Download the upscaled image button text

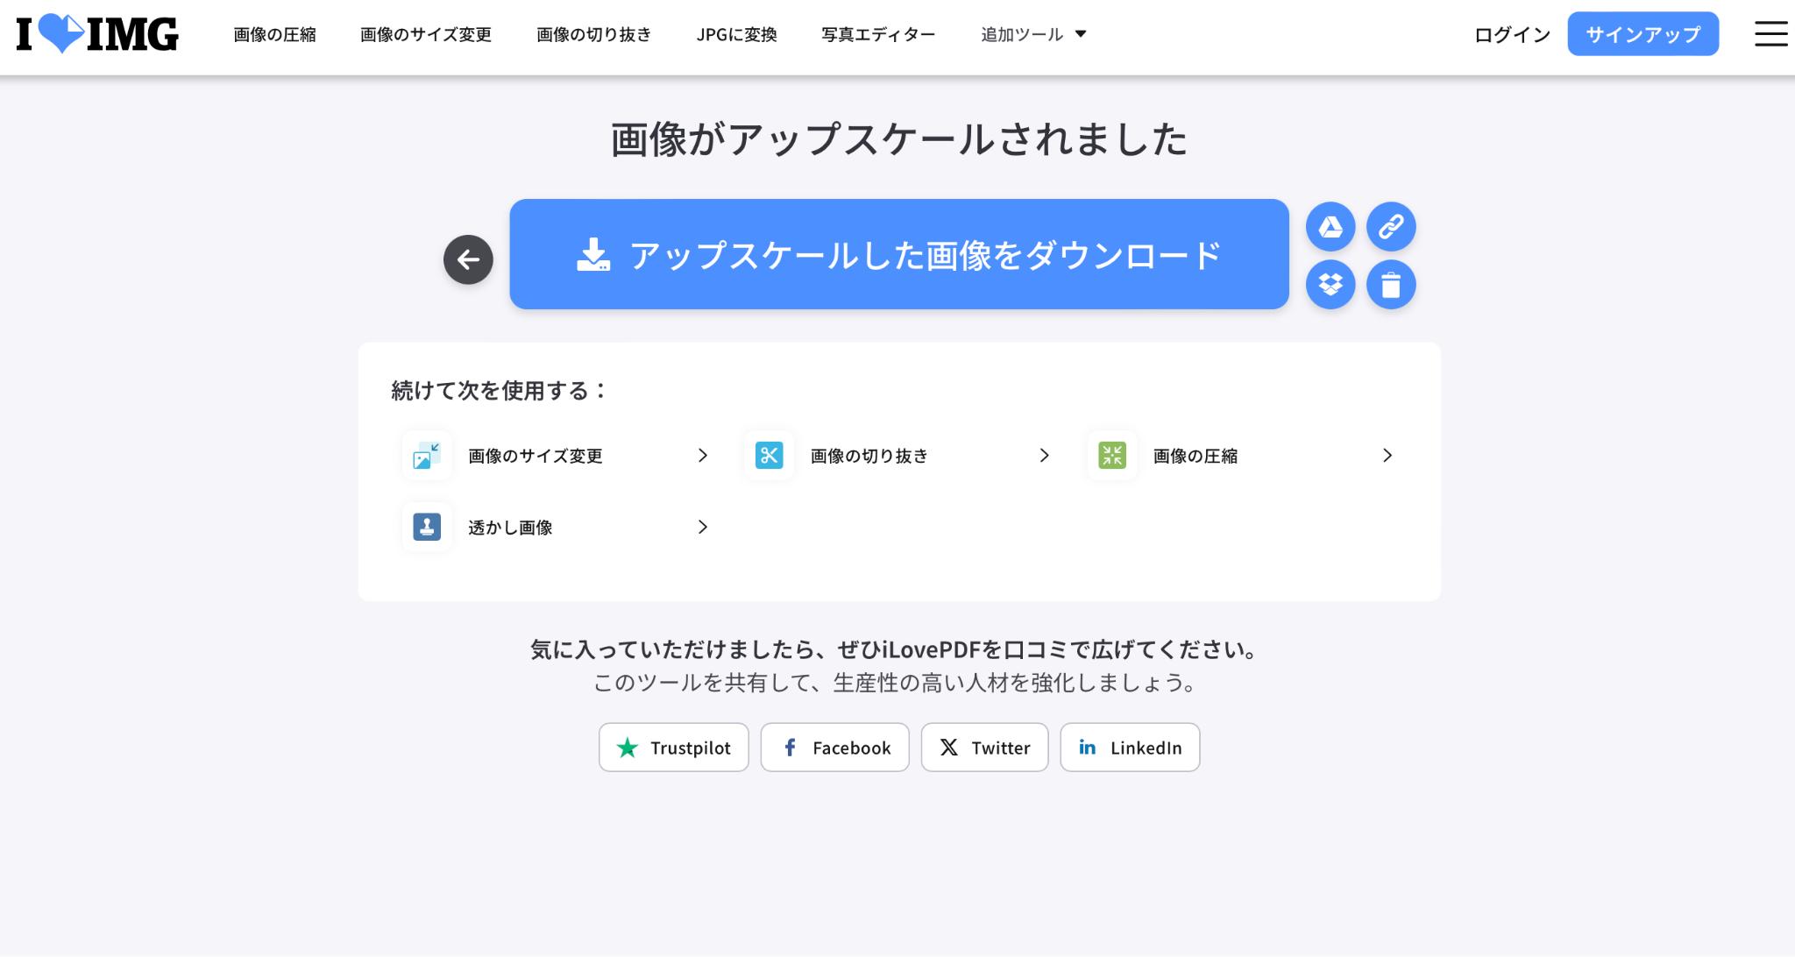pyautogui.click(x=926, y=254)
